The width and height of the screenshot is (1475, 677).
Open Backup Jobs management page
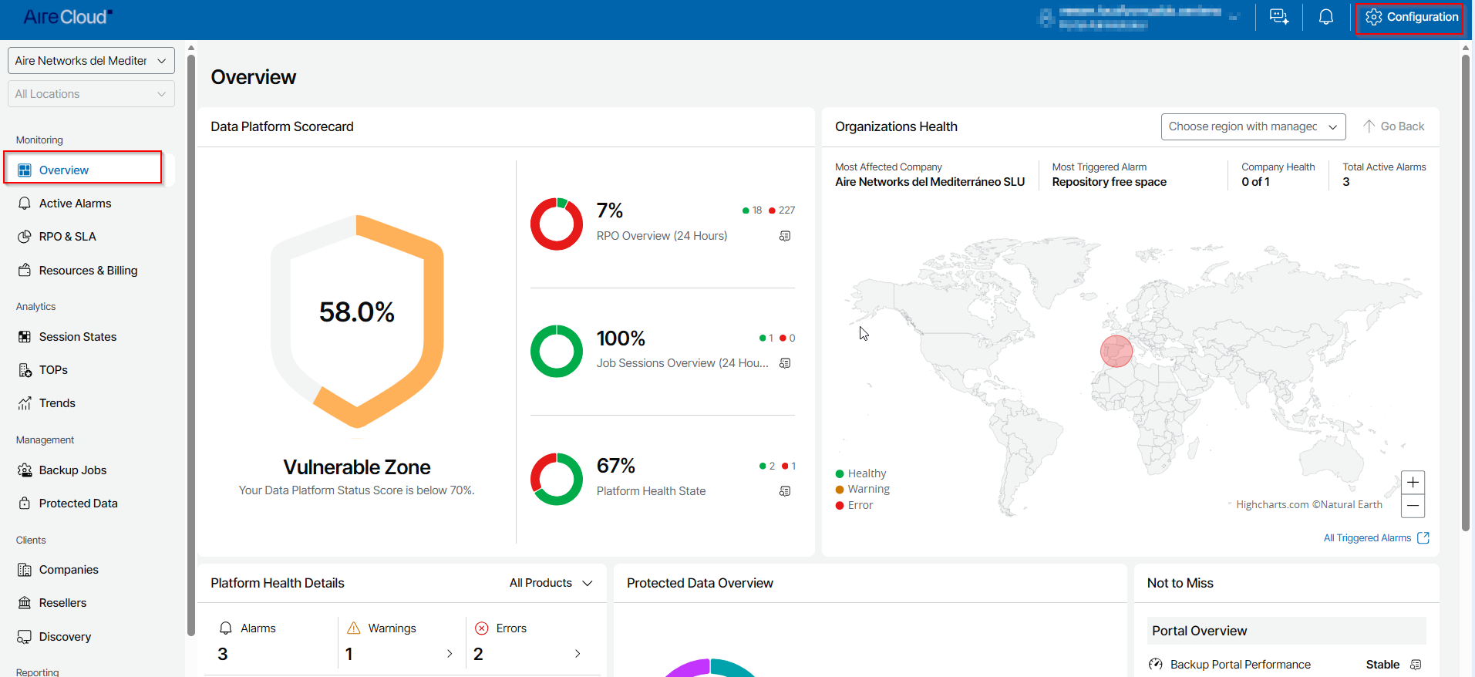click(72, 470)
